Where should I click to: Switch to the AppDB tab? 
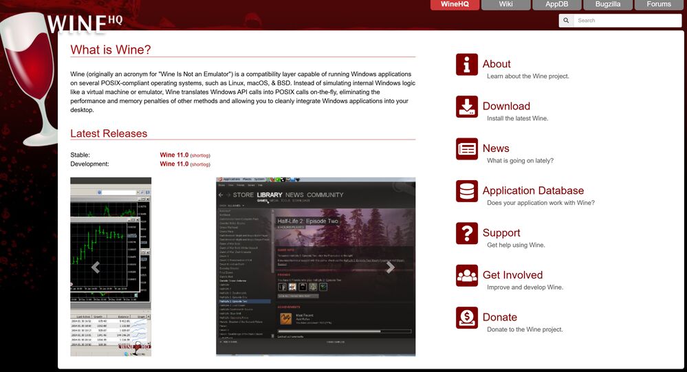pyautogui.click(x=557, y=4)
